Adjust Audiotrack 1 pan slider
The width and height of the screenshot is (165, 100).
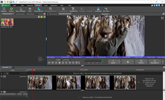click(22, 94)
